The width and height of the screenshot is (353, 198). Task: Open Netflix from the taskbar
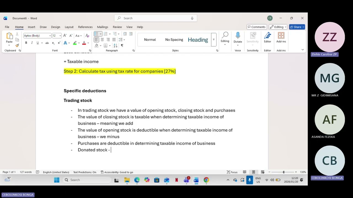(x=176, y=180)
